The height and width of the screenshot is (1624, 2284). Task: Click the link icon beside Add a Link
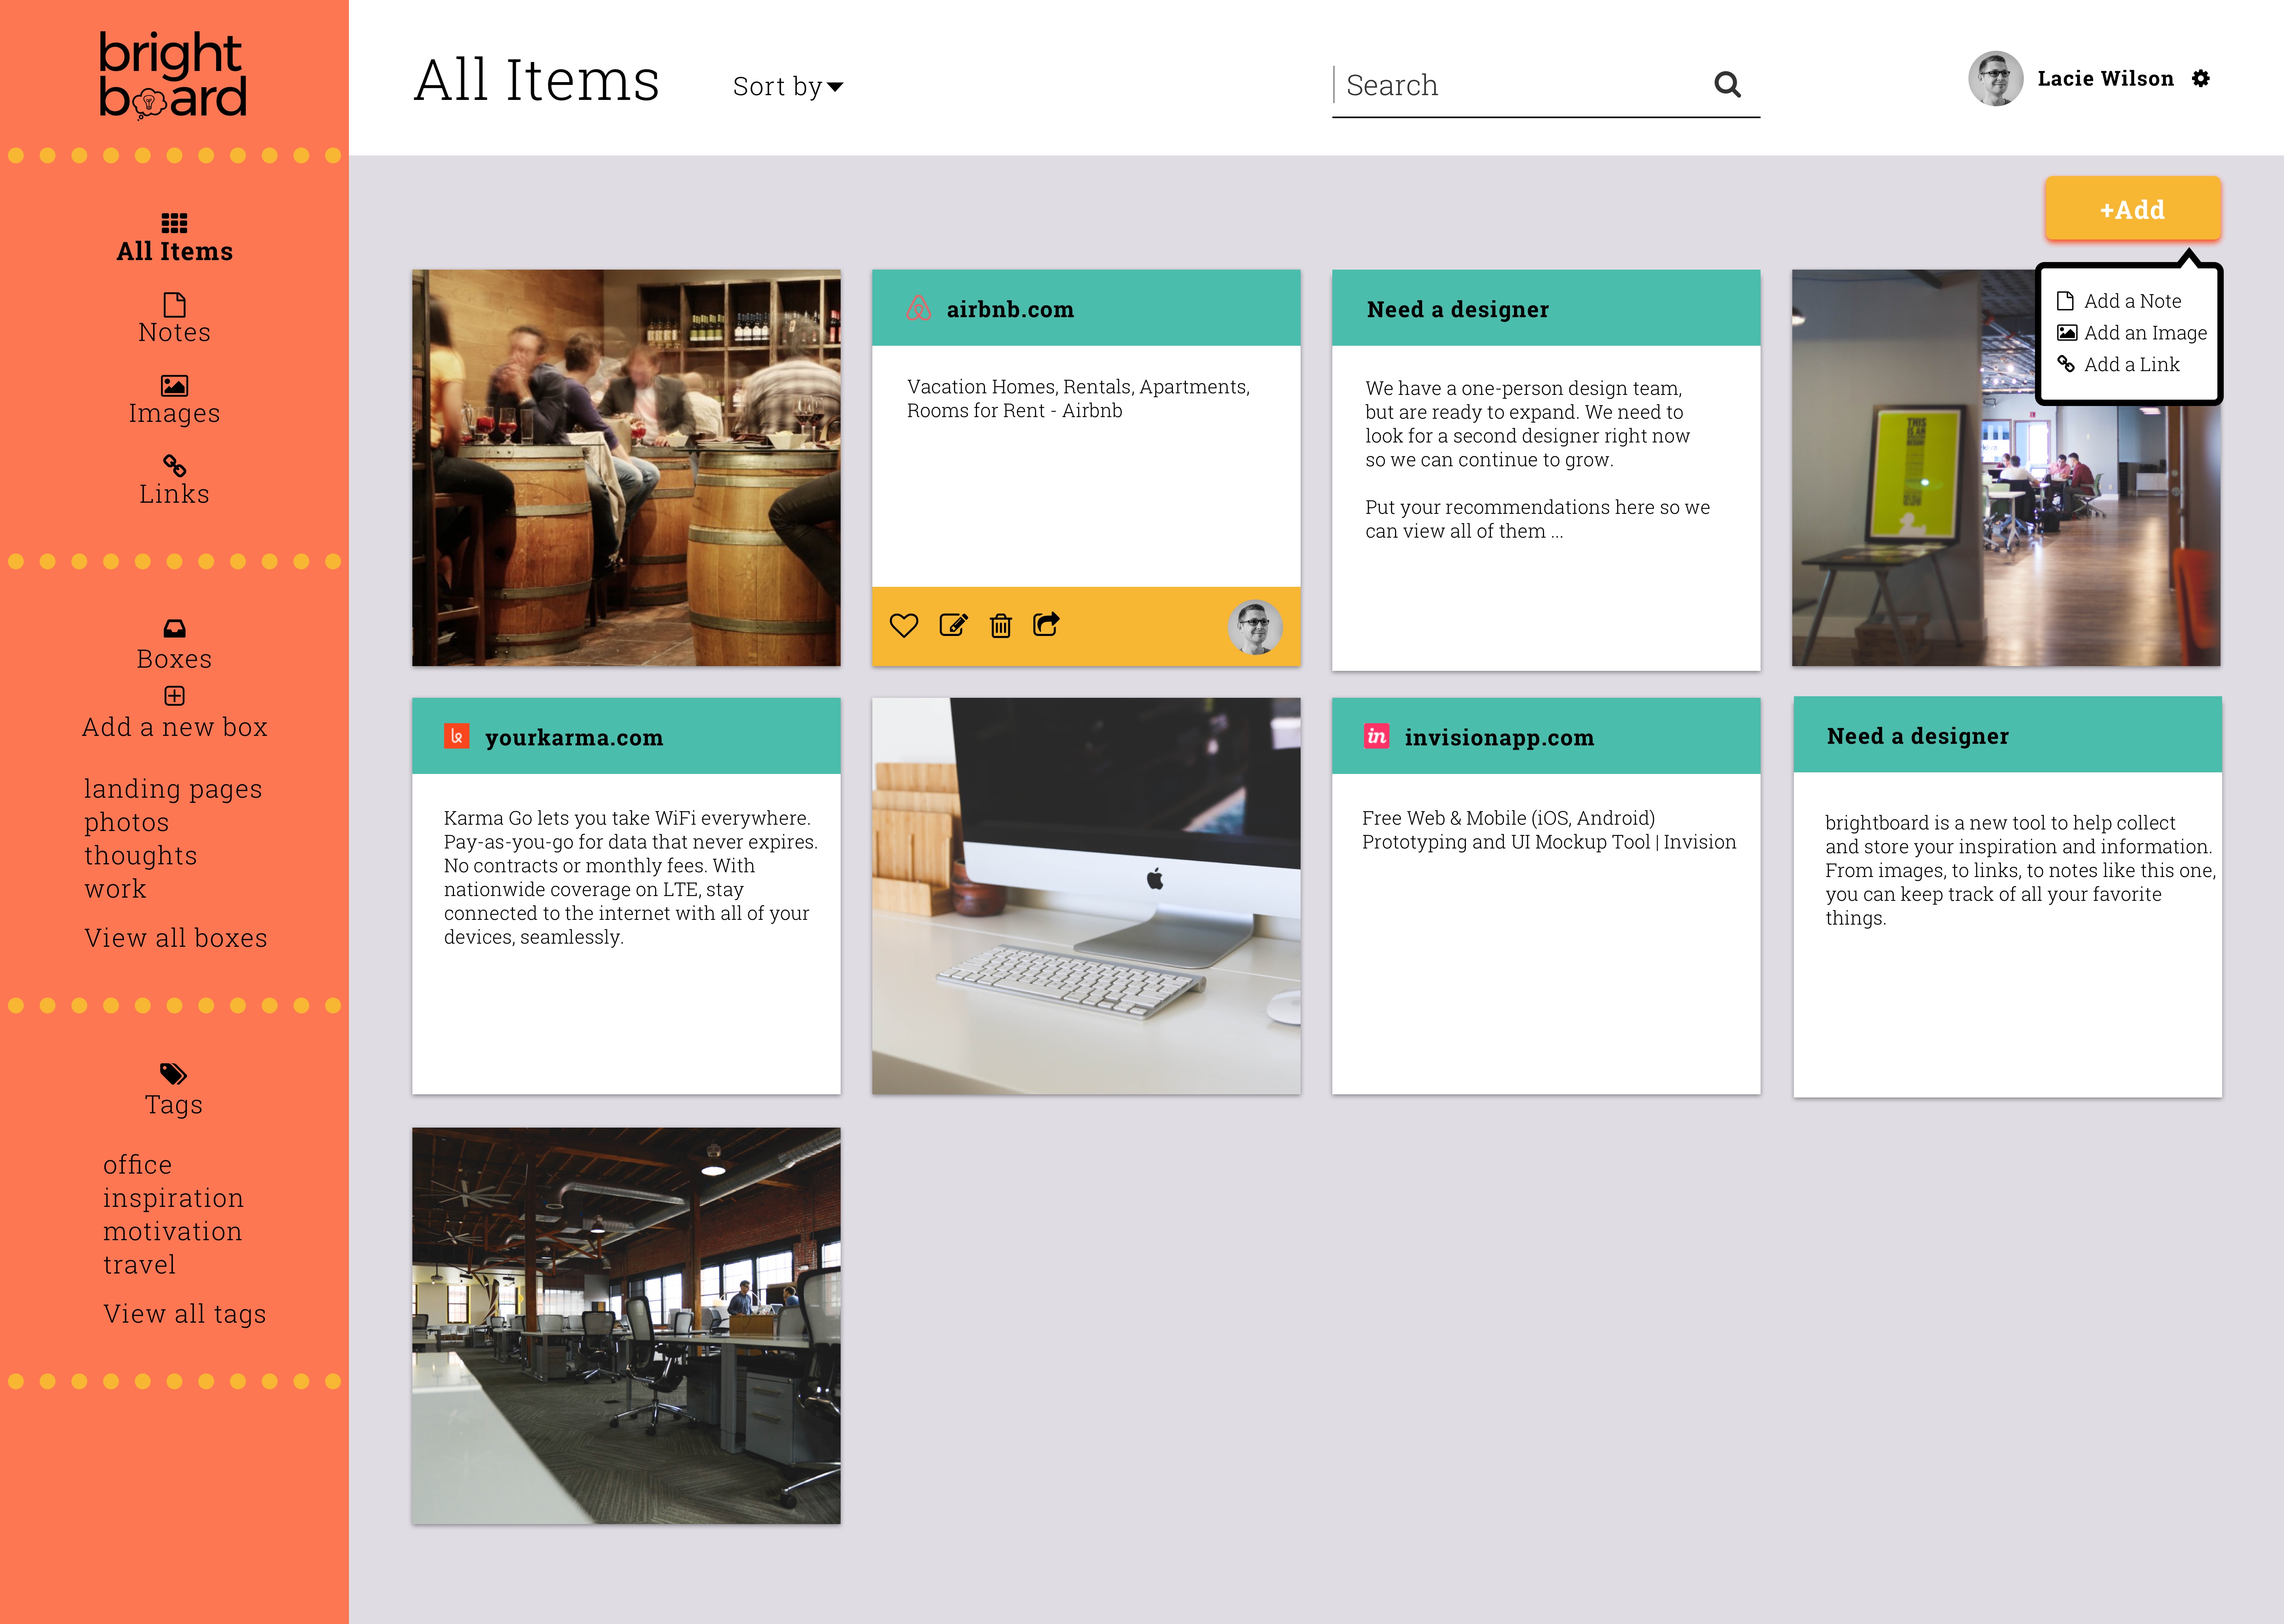click(x=2066, y=364)
